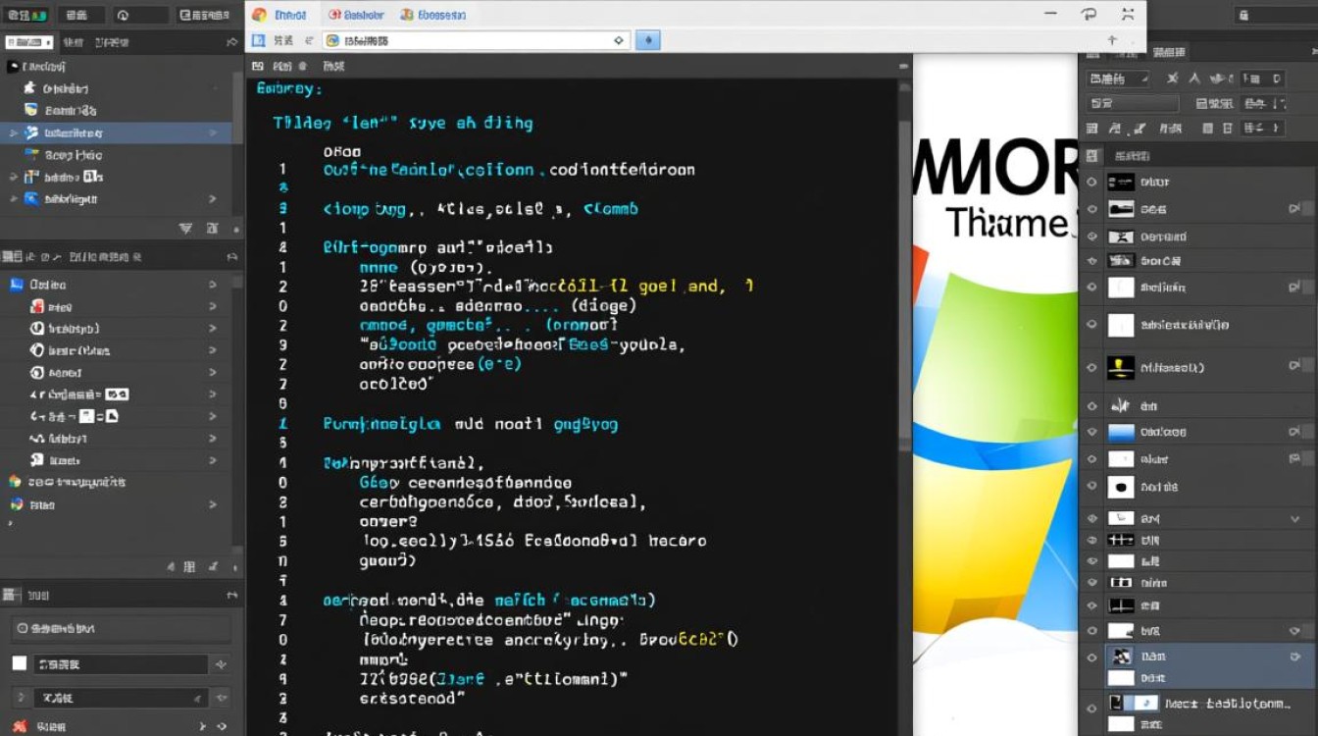Click the trash icon beside the funnel icon
Image resolution: width=1318 pixels, height=736 pixels.
tap(212, 228)
